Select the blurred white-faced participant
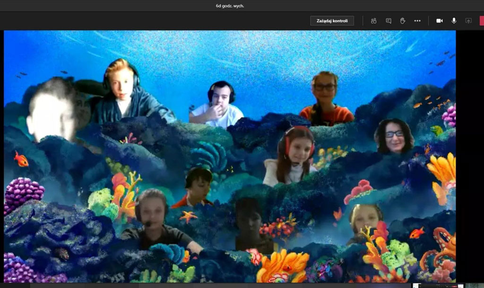The width and height of the screenshot is (484, 288). [51, 112]
